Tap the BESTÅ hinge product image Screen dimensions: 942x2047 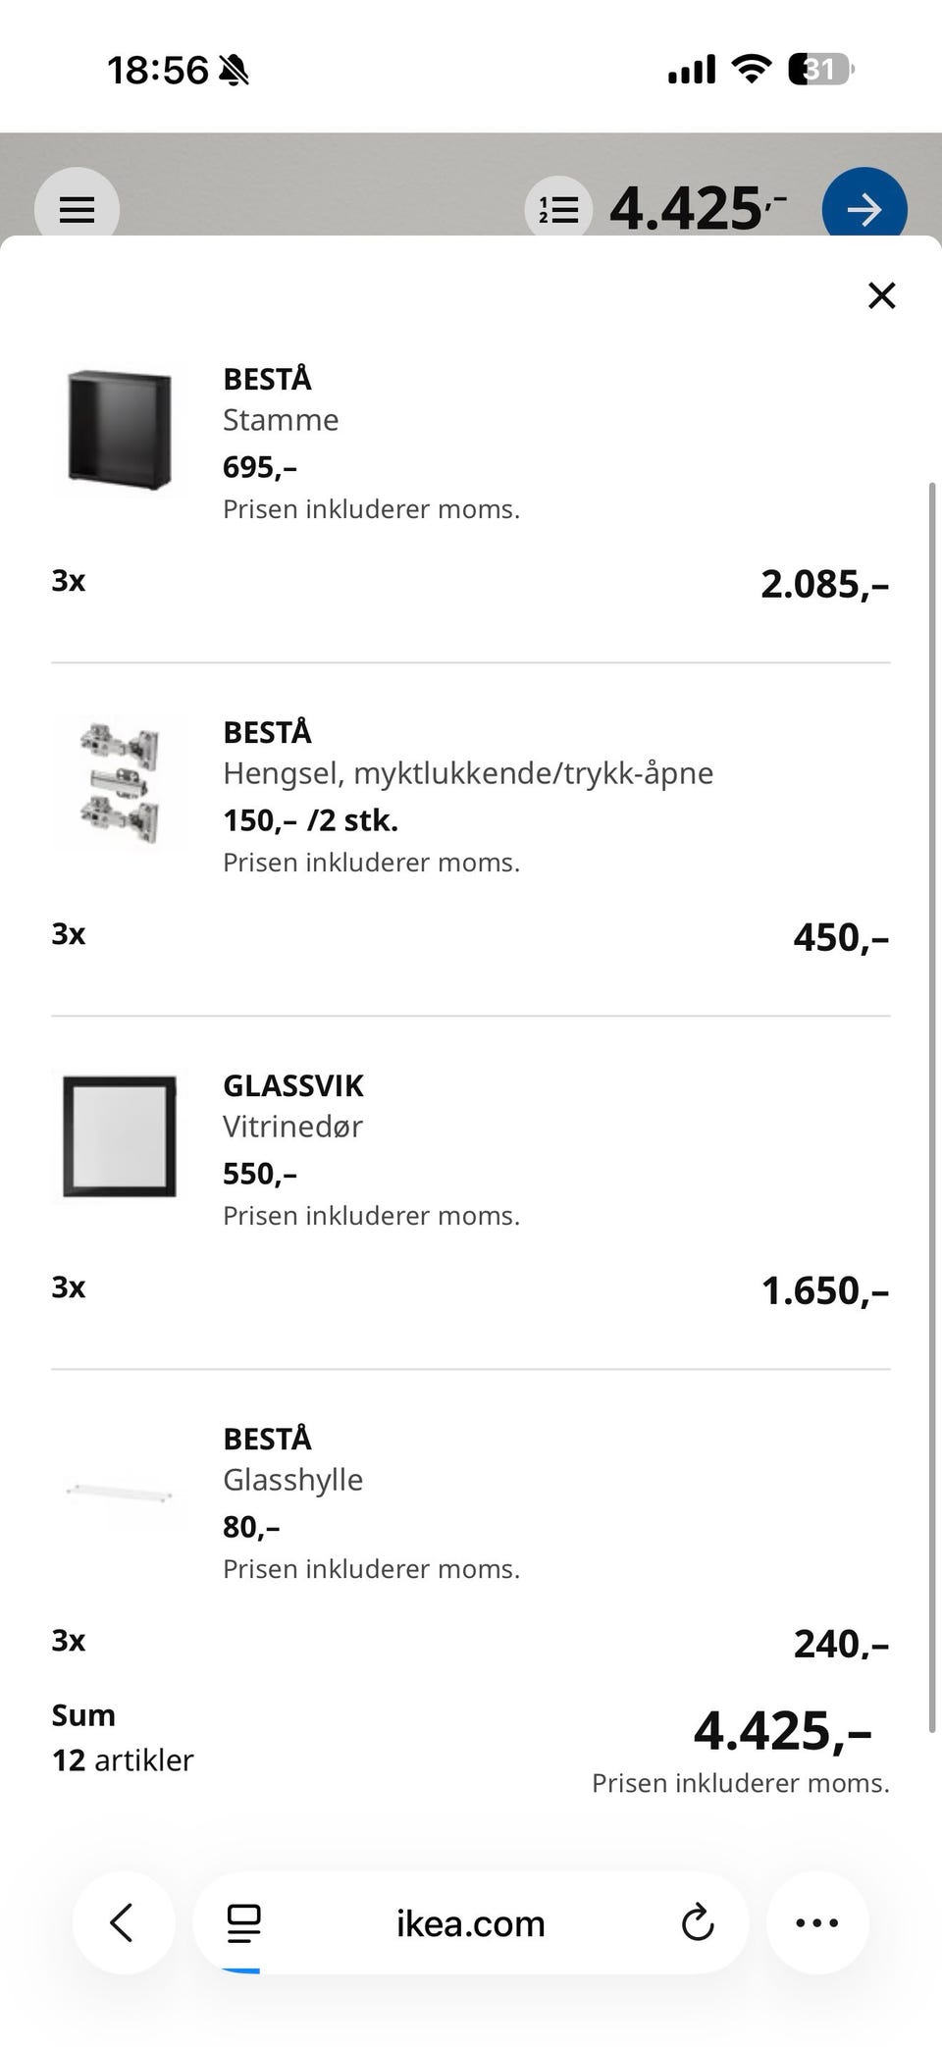120,783
